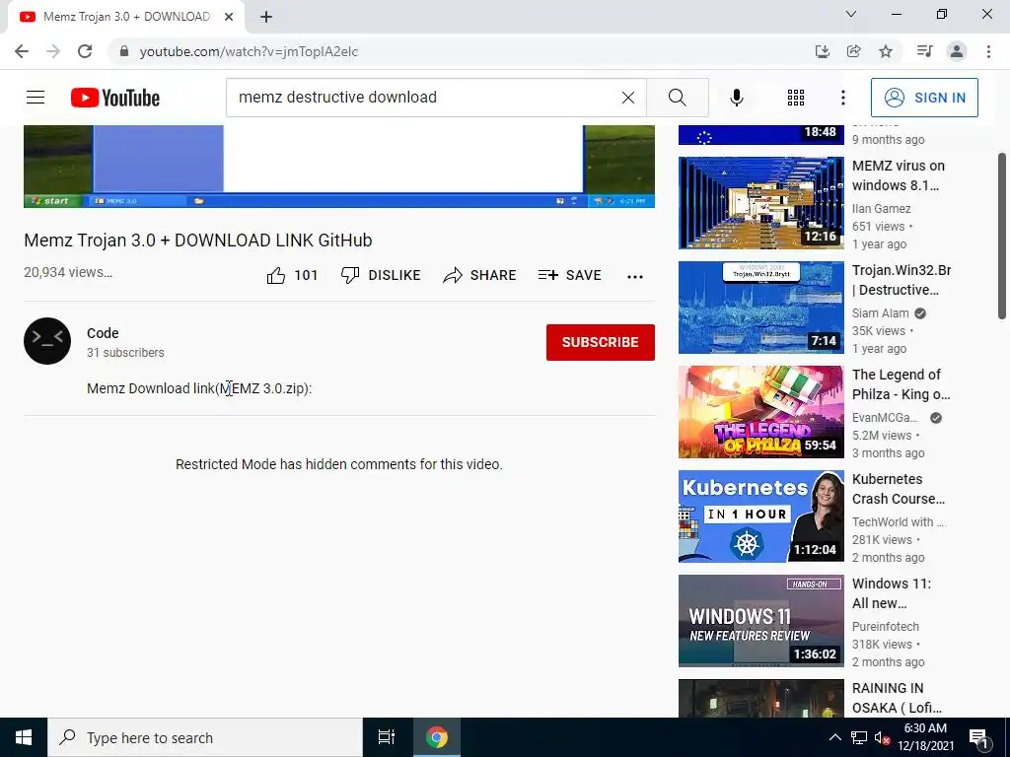Open the Kubernetes Crash Course title
This screenshot has height=757, width=1010.
click(899, 489)
